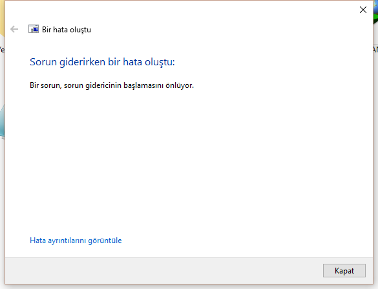
Task: Click the partial desktop label at right edge
Action: [375, 49]
